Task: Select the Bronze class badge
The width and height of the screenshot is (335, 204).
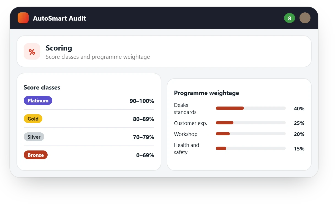Action: tap(36, 155)
